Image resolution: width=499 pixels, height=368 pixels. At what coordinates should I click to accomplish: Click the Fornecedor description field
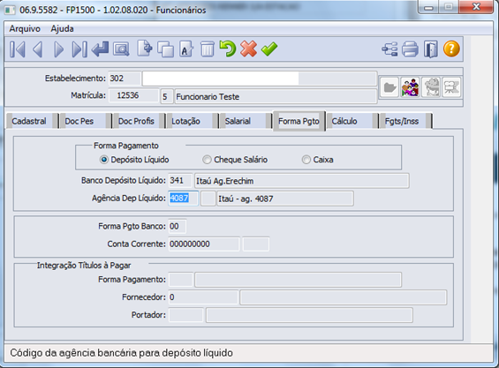point(344,297)
